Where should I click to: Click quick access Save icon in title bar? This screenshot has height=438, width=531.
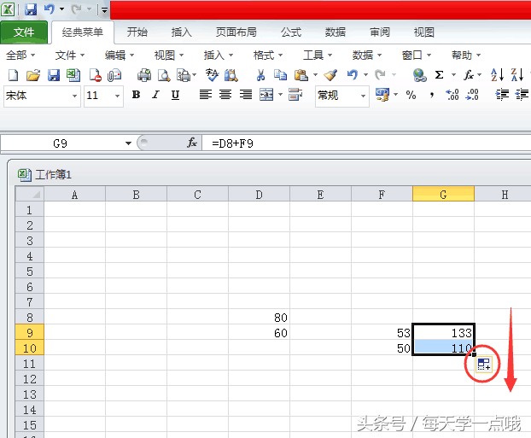pos(31,9)
